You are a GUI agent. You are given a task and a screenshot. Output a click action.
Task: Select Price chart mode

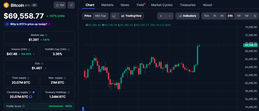tap(88, 16)
